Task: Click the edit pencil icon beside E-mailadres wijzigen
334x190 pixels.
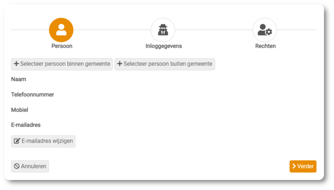Action: (17, 141)
